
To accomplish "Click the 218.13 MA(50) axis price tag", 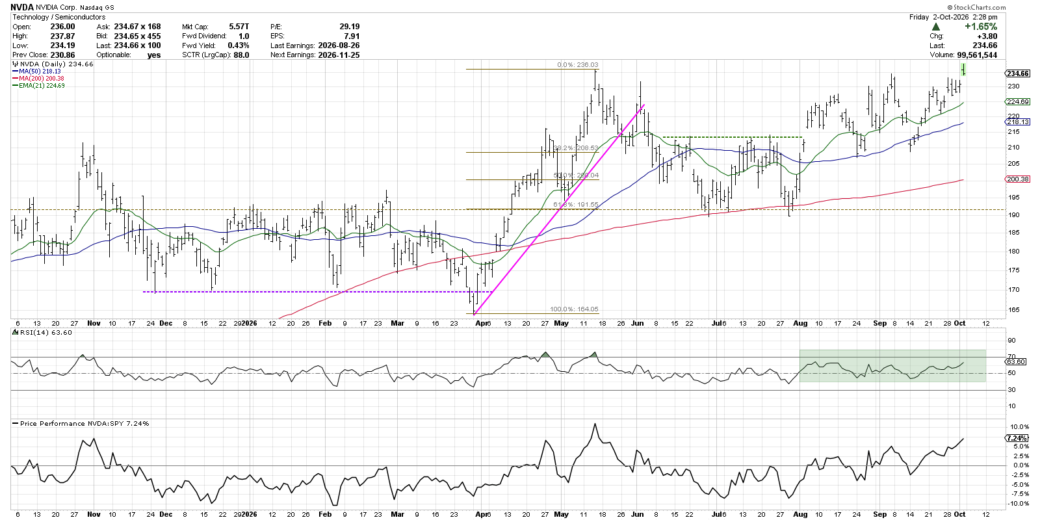I will [x=1018, y=122].
